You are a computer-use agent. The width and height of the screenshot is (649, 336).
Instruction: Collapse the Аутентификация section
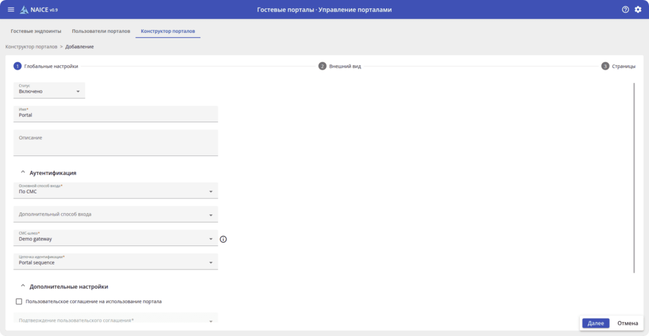23,172
